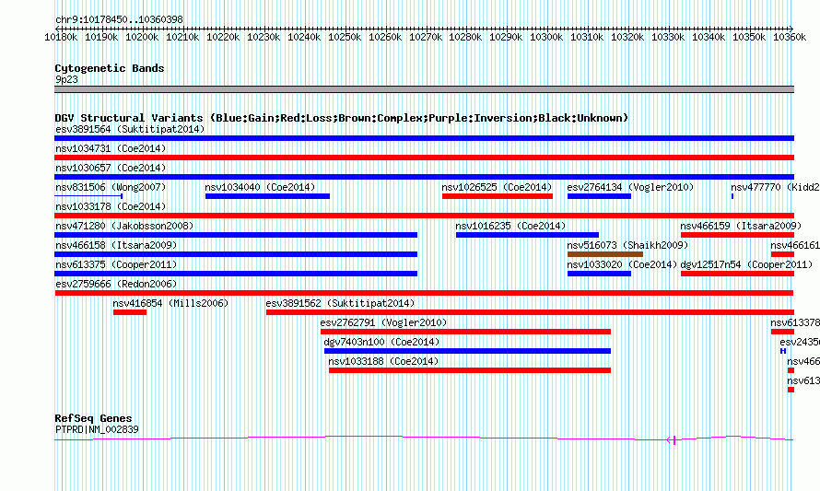Open the nsv1030657 (Coe2014) variant label
820x491 pixels.
tap(111, 168)
